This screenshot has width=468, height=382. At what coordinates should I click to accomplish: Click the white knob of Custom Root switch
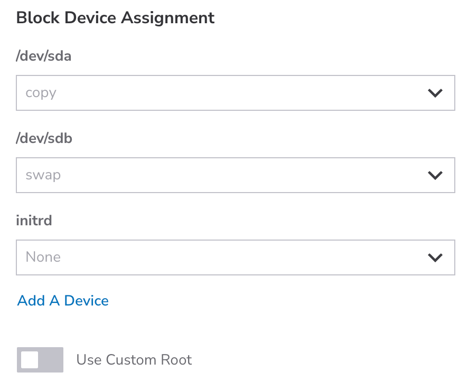30,360
